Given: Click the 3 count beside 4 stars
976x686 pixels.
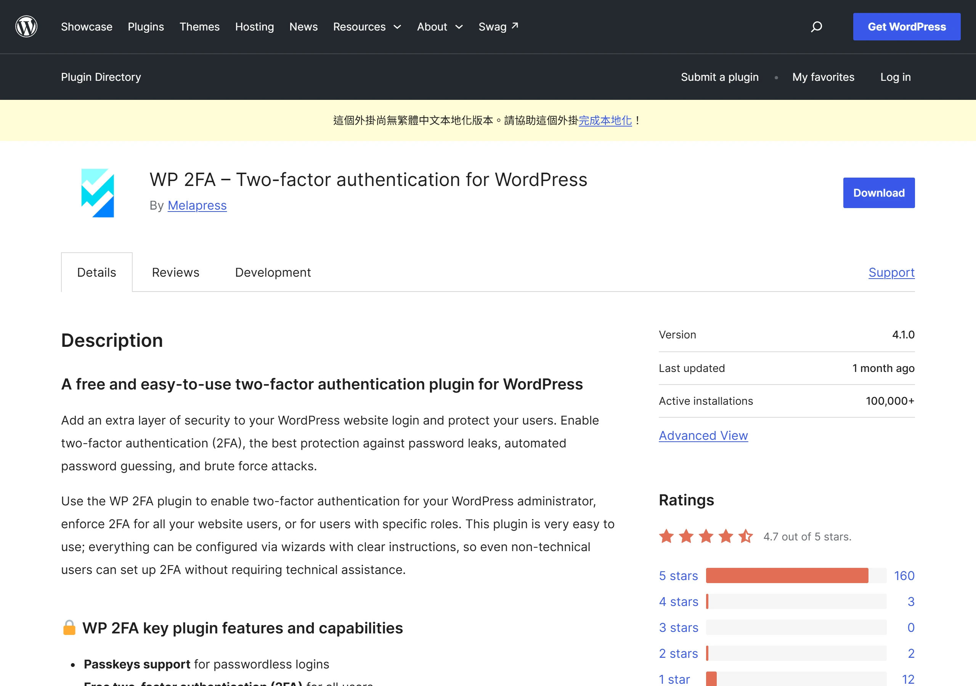Looking at the screenshot, I should 910,601.
